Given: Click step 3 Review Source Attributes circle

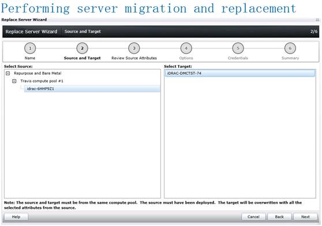Looking at the screenshot, I should click(134, 48).
